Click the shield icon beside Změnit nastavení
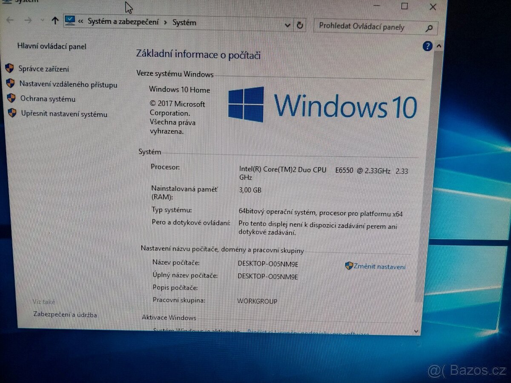The image size is (511, 383). pyautogui.click(x=348, y=265)
